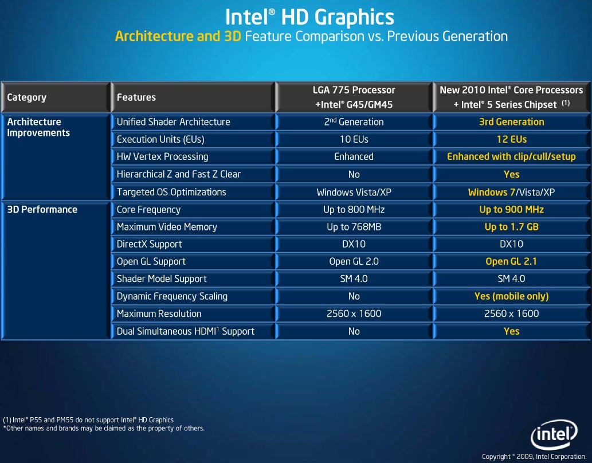Image resolution: width=592 pixels, height=463 pixels.
Task: Click the "Intel HD Graphics" slide title
Action: (x=309, y=17)
